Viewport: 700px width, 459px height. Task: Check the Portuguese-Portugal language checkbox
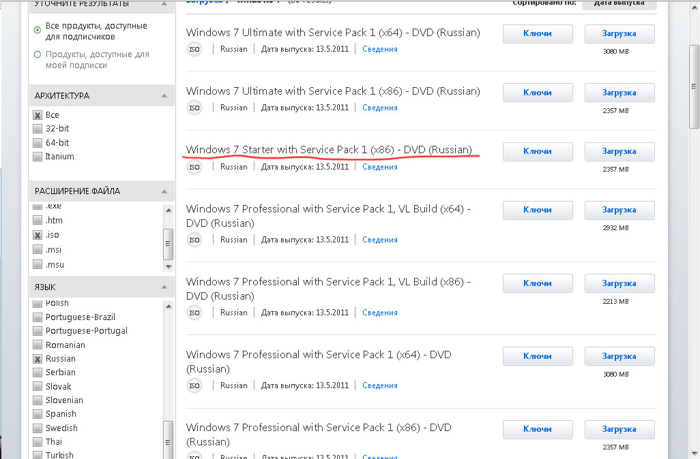point(38,331)
